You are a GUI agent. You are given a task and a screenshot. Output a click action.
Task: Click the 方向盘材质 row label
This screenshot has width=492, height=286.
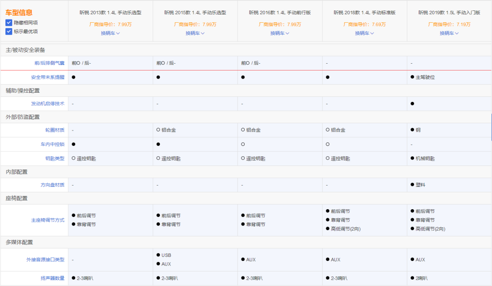click(52, 185)
